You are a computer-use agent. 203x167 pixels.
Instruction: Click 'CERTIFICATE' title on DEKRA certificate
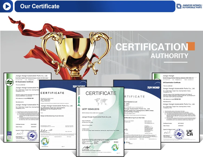[x=101, y=93]
